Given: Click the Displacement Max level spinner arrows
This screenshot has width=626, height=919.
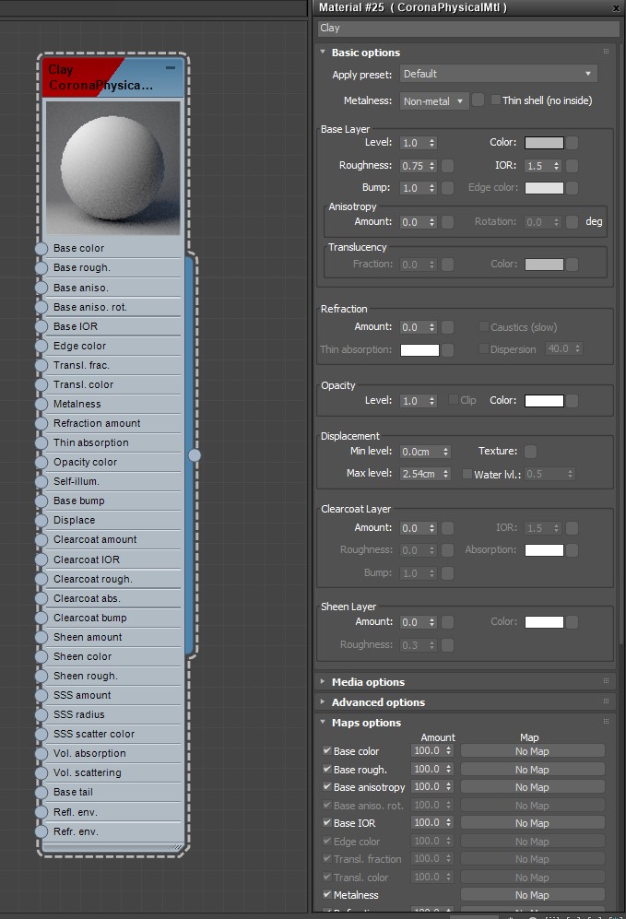Looking at the screenshot, I should click(x=446, y=474).
